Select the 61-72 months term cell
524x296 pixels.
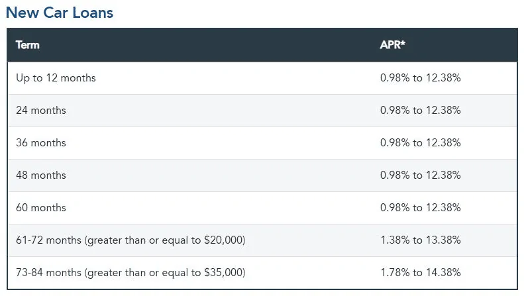[131, 240]
